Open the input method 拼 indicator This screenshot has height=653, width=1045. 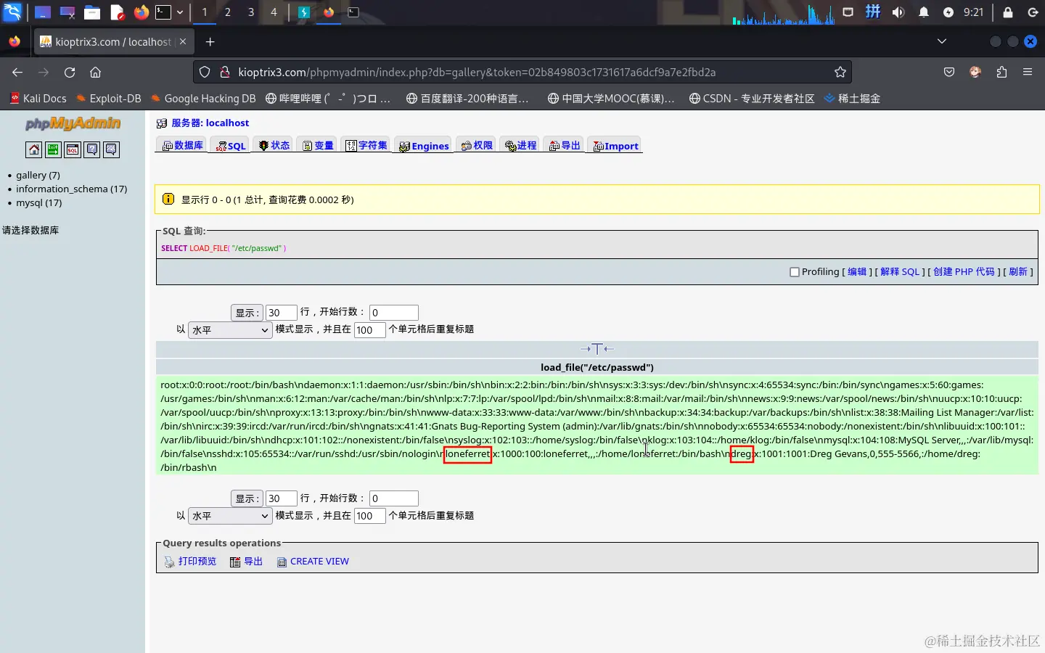(x=873, y=12)
